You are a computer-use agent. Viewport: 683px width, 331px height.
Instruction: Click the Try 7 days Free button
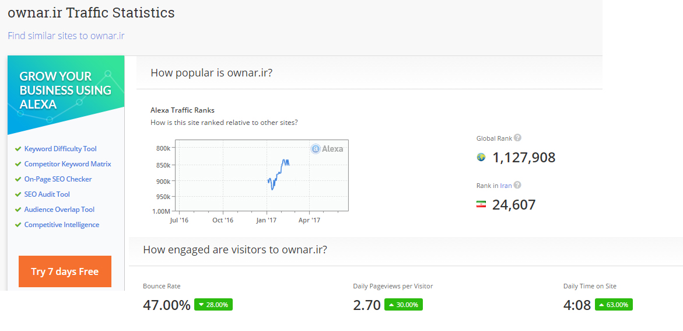[65, 271]
